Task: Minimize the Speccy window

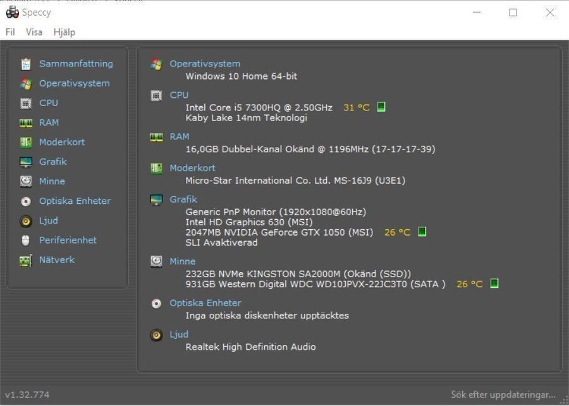Action: point(477,13)
